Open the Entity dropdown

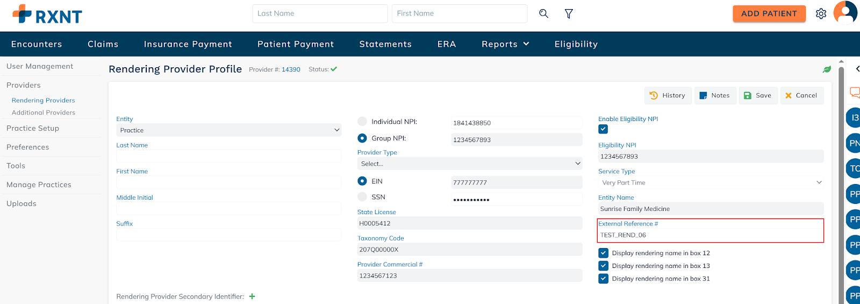228,130
